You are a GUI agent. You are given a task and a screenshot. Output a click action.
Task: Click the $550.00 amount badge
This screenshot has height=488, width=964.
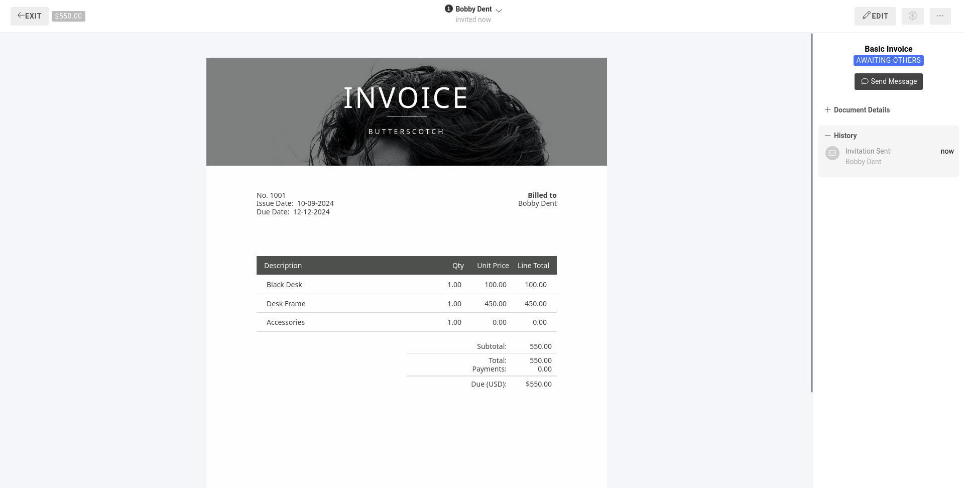tap(68, 16)
